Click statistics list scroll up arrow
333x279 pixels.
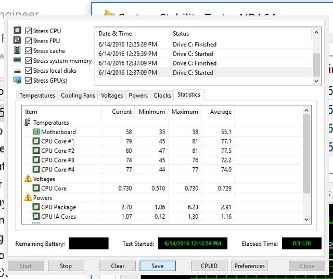click(306, 110)
